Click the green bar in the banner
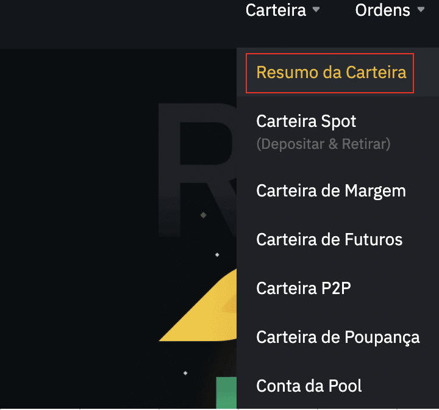The image size is (439, 410). [x=226, y=393]
